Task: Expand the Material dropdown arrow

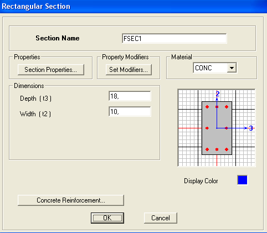Action: (232, 68)
